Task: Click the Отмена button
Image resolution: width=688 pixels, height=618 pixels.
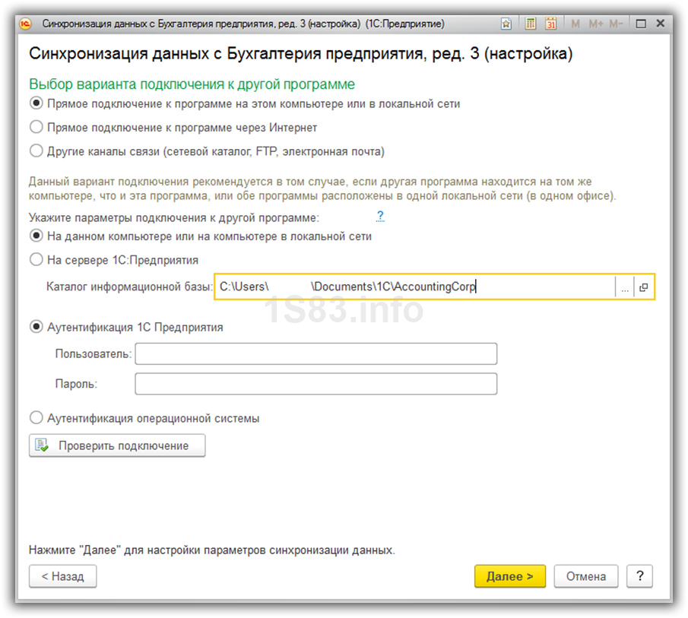Action: click(586, 576)
